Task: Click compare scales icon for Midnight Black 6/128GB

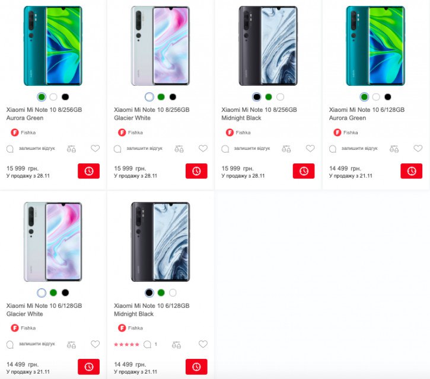Action: 176,345
